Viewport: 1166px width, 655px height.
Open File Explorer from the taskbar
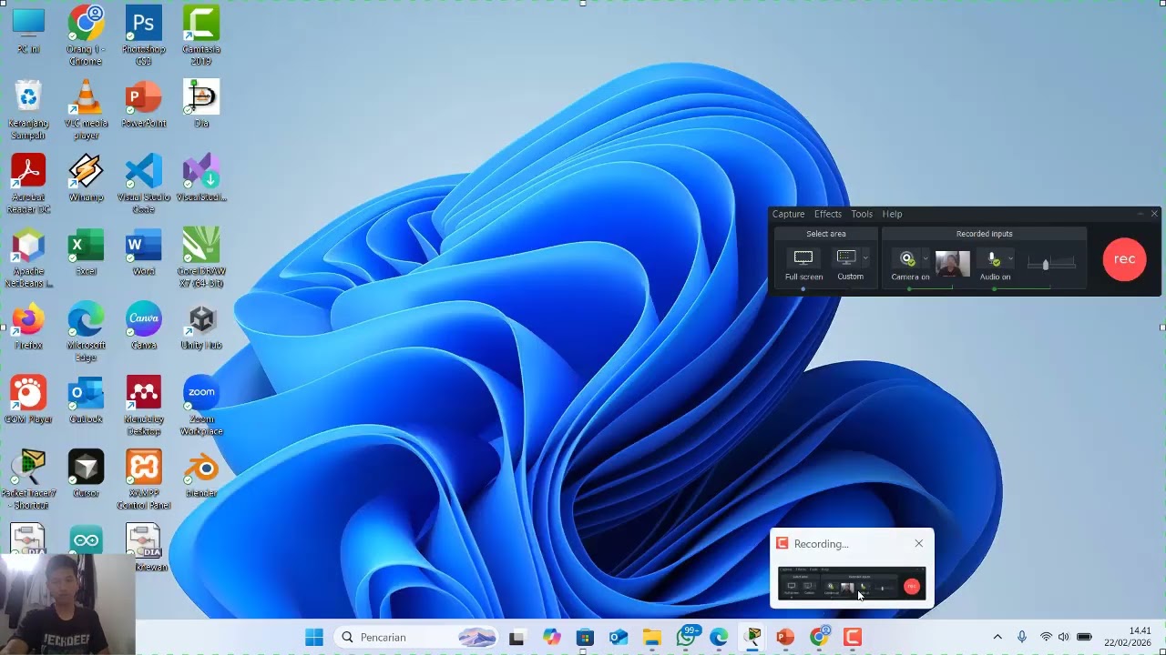pos(651,637)
